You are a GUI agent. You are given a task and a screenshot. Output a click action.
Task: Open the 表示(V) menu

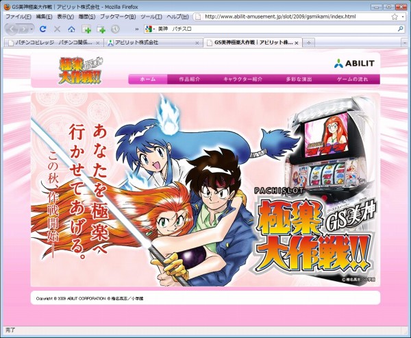pos(65,16)
